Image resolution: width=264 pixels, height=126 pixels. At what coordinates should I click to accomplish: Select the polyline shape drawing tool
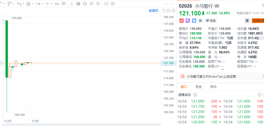[10, 3]
